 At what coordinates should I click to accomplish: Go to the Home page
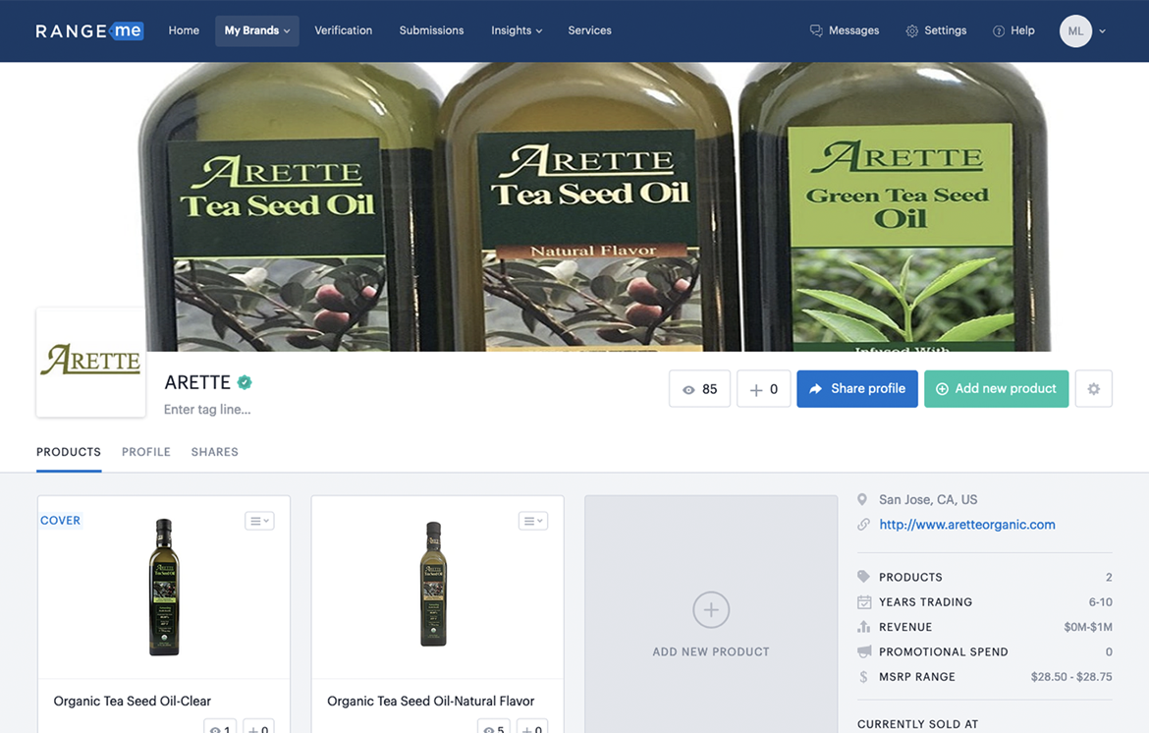pyautogui.click(x=184, y=30)
